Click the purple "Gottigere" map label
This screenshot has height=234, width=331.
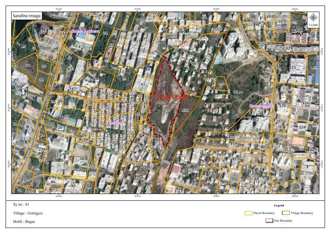[x=116, y=123]
